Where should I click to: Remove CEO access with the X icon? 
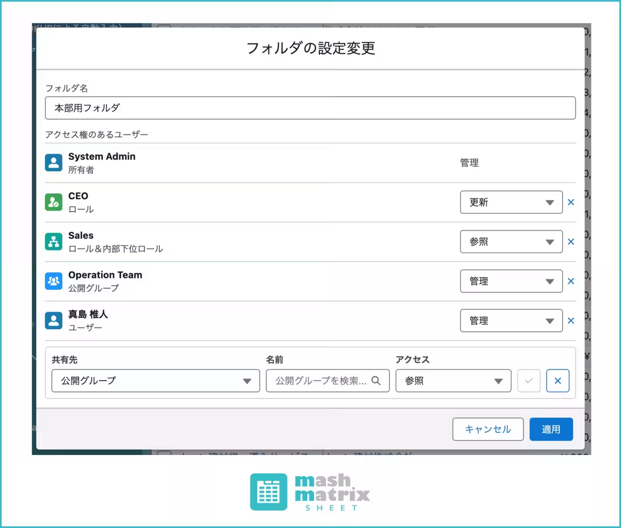[x=571, y=202]
